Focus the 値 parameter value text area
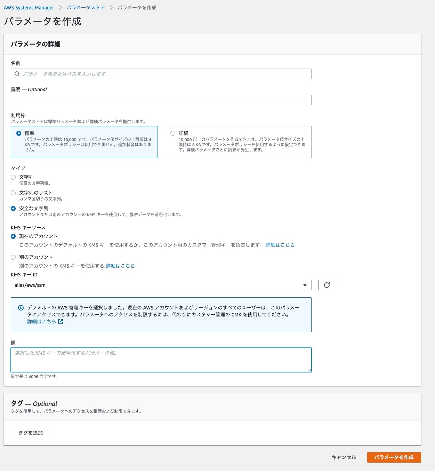This screenshot has height=471, width=435. [x=161, y=360]
